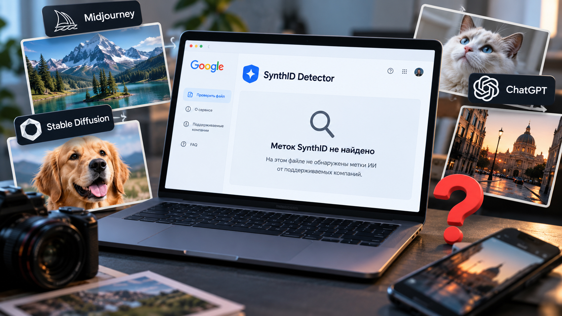Viewport: 562px width, 316px height.
Task: Click the green maximize window dot
Action: pyautogui.click(x=201, y=46)
